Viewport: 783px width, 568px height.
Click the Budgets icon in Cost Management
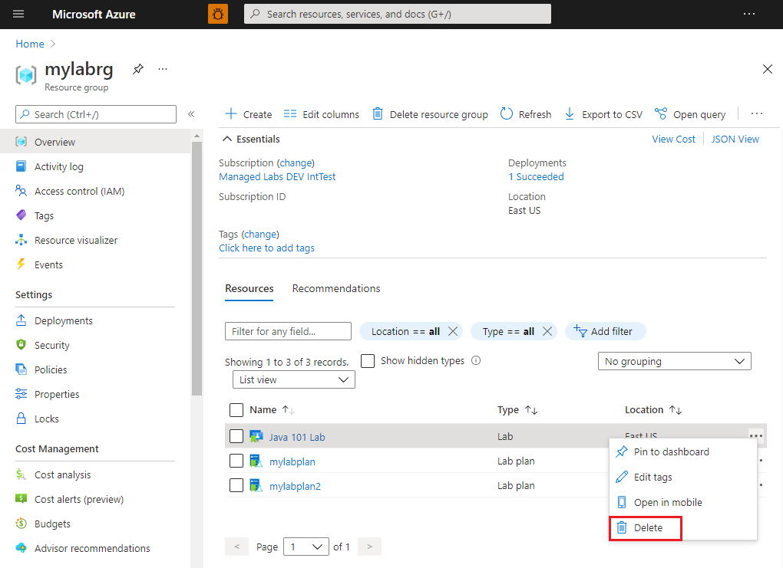coord(21,523)
